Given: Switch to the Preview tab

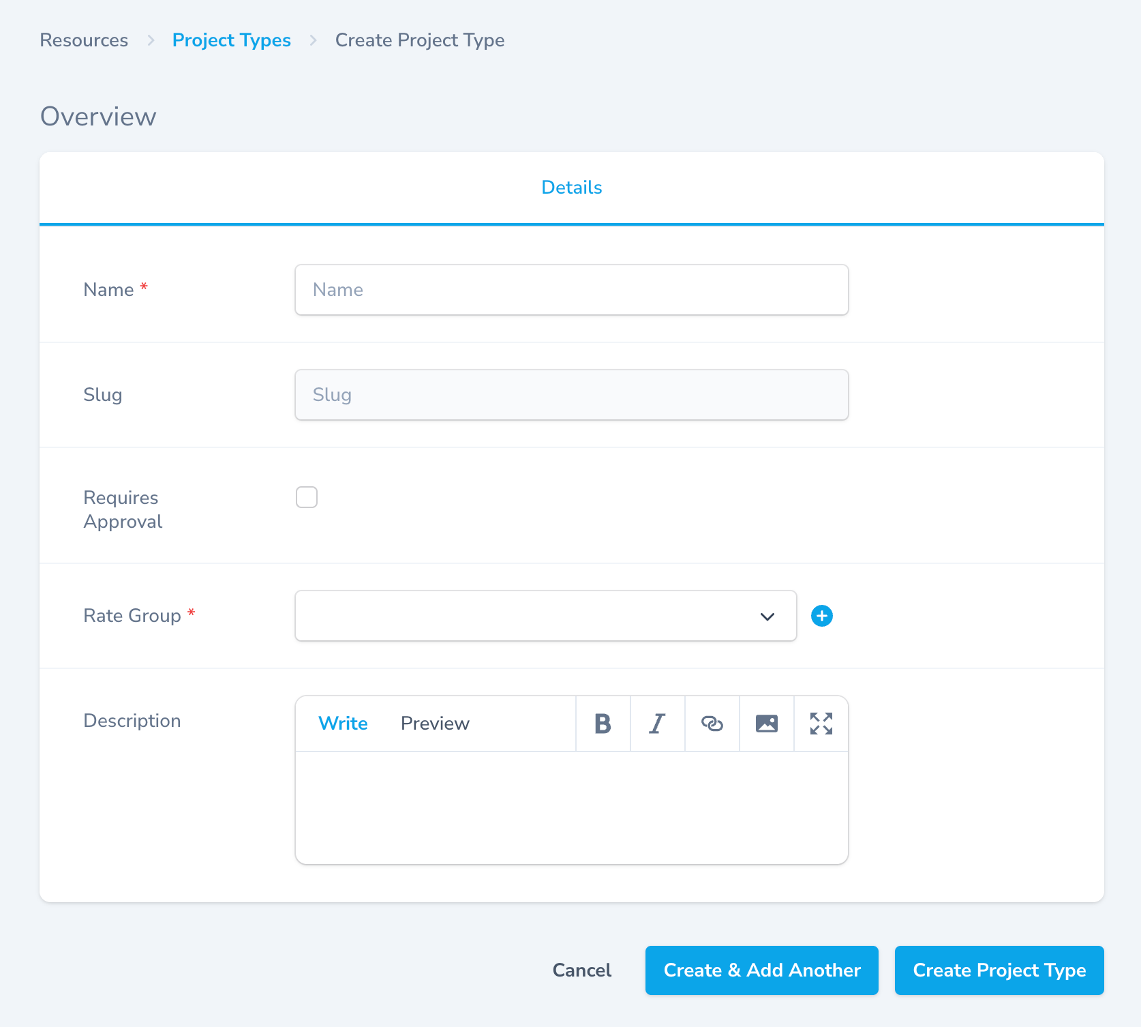Looking at the screenshot, I should tap(435, 724).
